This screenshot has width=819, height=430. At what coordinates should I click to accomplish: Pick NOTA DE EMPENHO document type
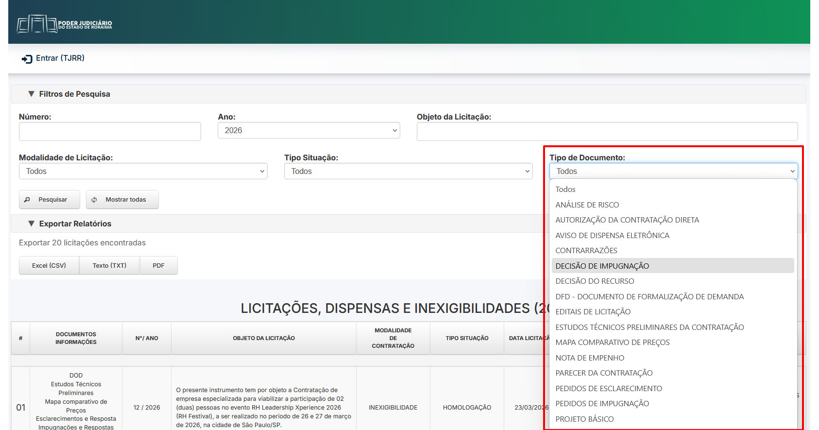point(590,358)
